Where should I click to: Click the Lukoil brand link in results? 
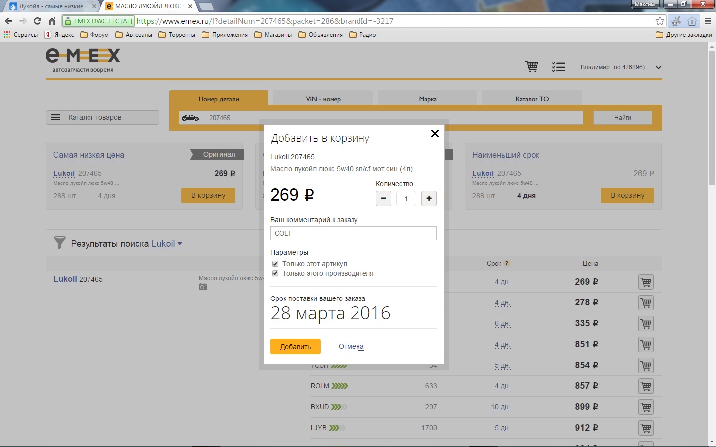click(x=65, y=279)
